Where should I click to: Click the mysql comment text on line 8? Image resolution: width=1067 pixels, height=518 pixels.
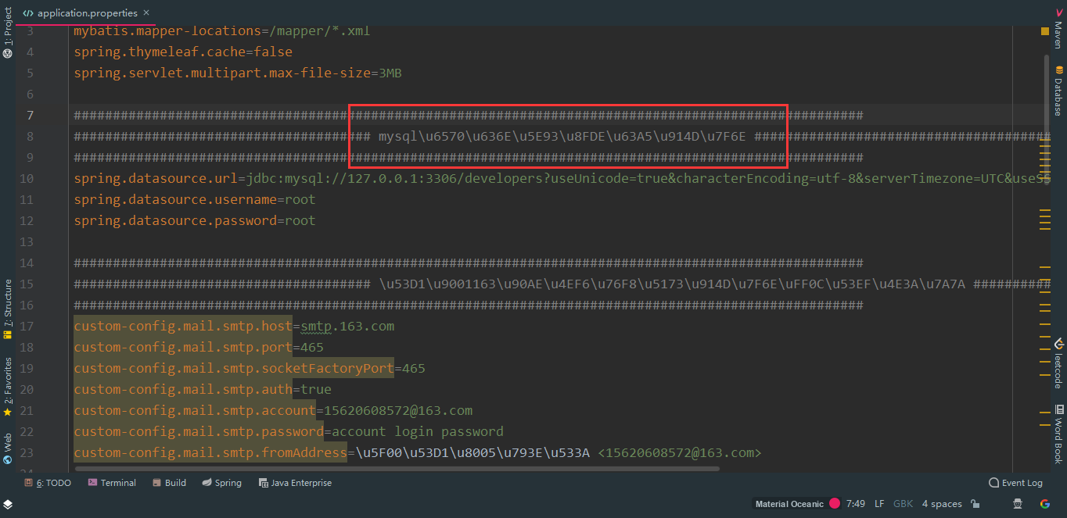(x=562, y=137)
